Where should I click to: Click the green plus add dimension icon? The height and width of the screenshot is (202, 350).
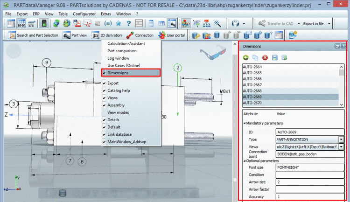tap(246, 57)
